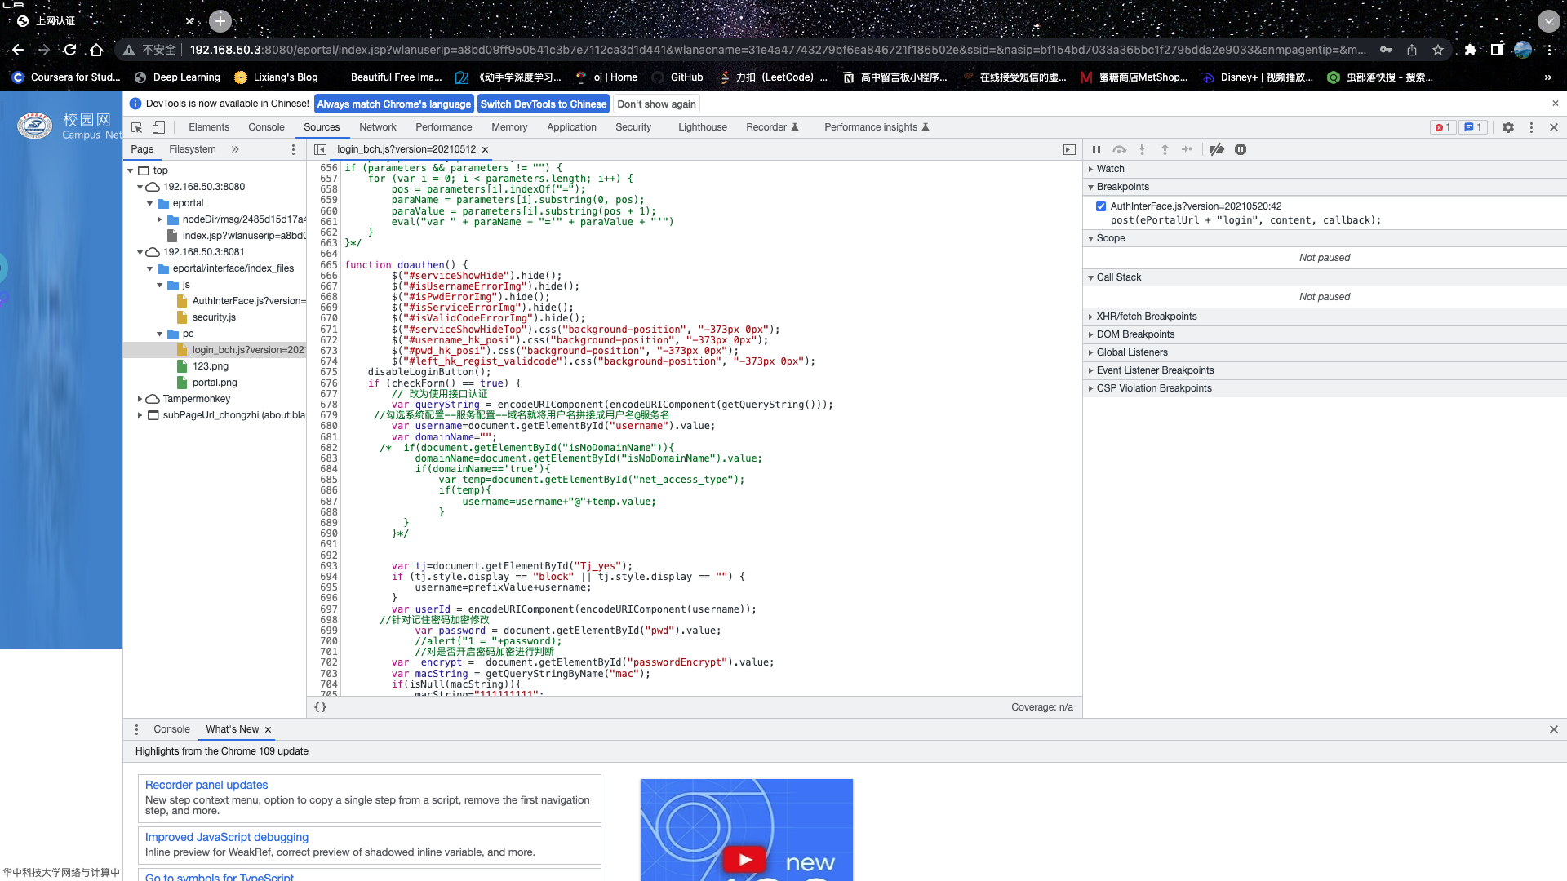Click the pause script execution button
Viewport: 1567px width, 881px height.
1096,149
